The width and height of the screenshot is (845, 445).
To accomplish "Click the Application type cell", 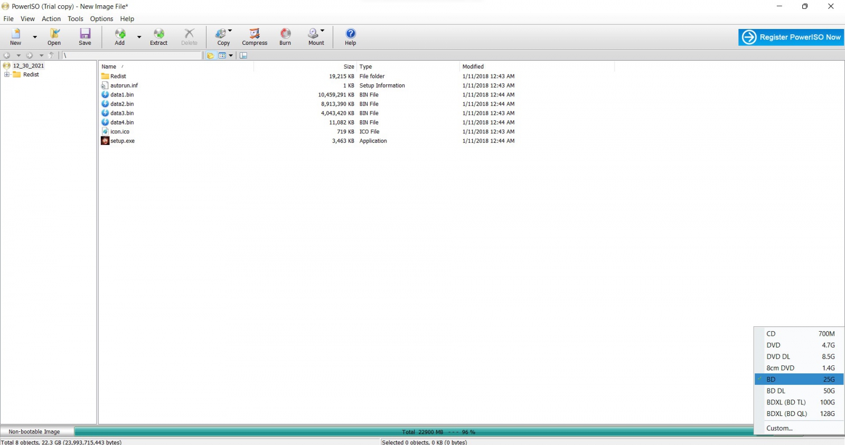I will tap(373, 141).
